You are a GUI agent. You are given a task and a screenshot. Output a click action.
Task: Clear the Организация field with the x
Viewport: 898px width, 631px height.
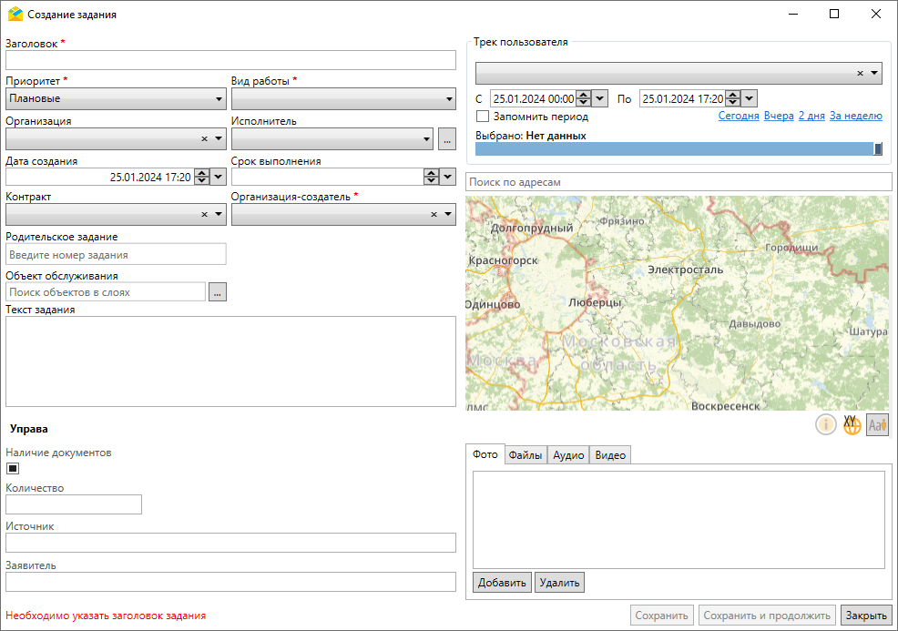tap(204, 139)
